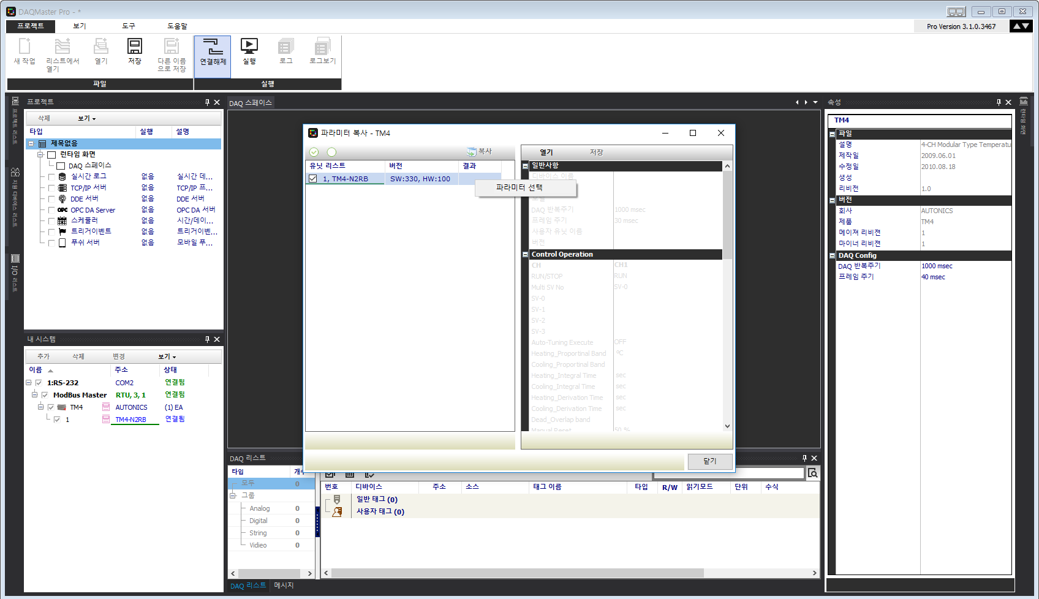
Task: Toggle the TCP/IP 서버 checkbox
Action: click(x=51, y=188)
